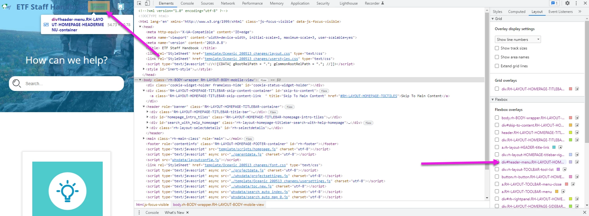Open the console drawer three-dot menu
589x216 pixels.
click(x=139, y=212)
